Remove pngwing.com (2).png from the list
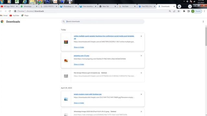 coord(141,56)
